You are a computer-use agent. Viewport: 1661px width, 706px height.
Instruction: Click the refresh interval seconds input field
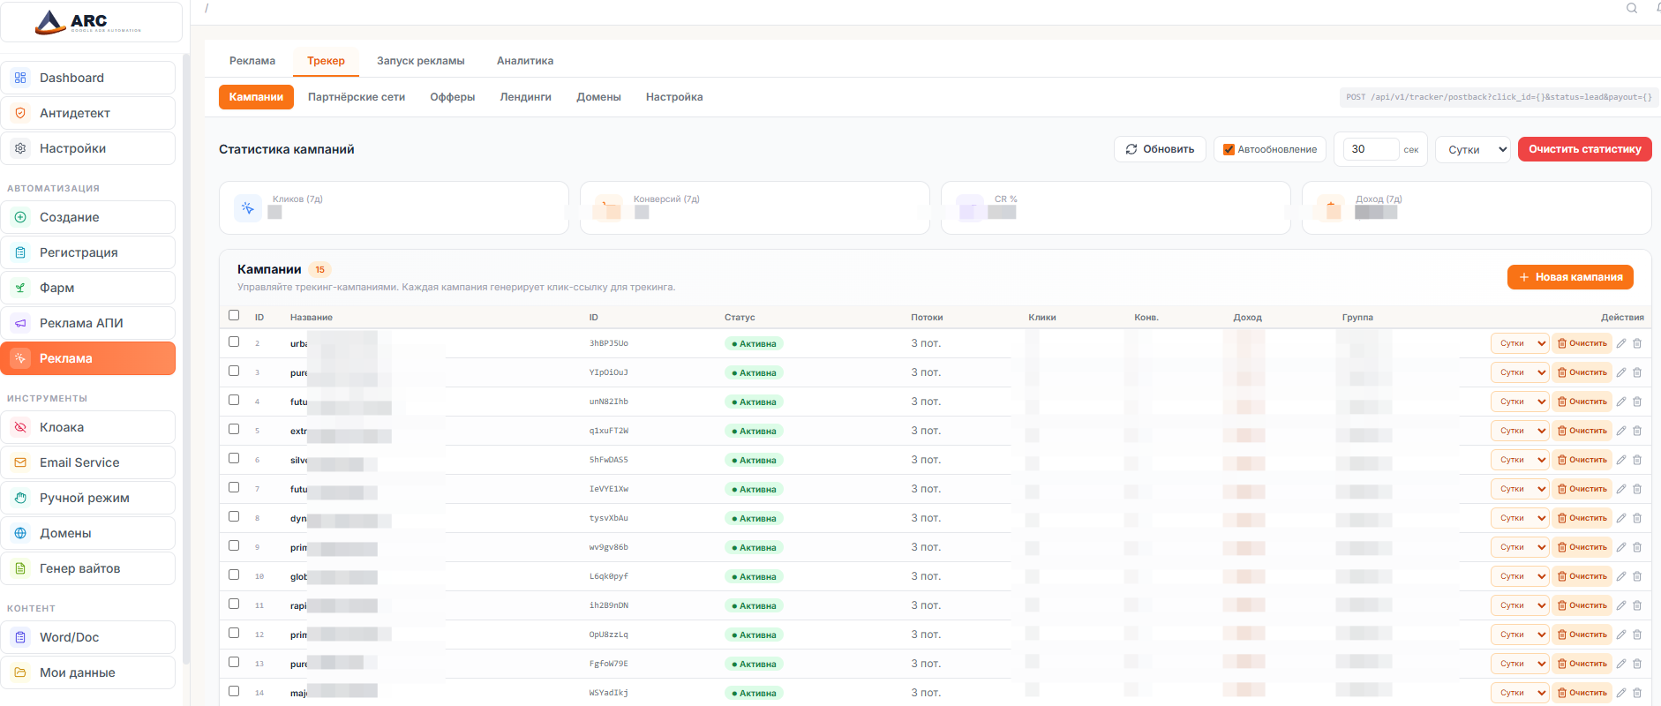1371,149
